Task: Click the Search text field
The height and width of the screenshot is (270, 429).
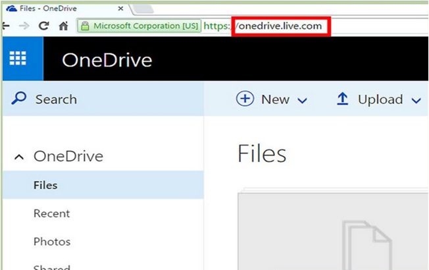Action: [x=103, y=99]
